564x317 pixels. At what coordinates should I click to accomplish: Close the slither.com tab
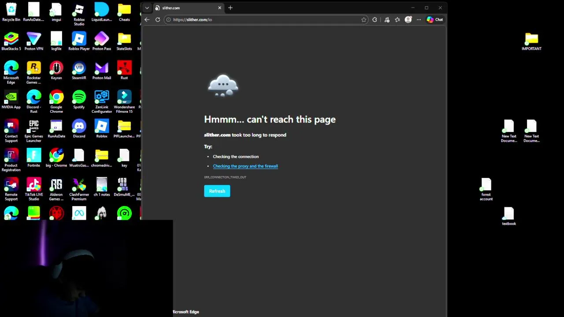click(x=219, y=8)
